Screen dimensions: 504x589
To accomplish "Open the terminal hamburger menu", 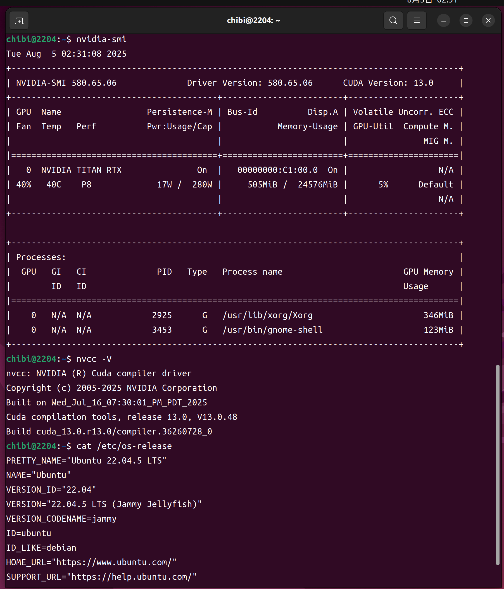I will pyautogui.click(x=417, y=21).
